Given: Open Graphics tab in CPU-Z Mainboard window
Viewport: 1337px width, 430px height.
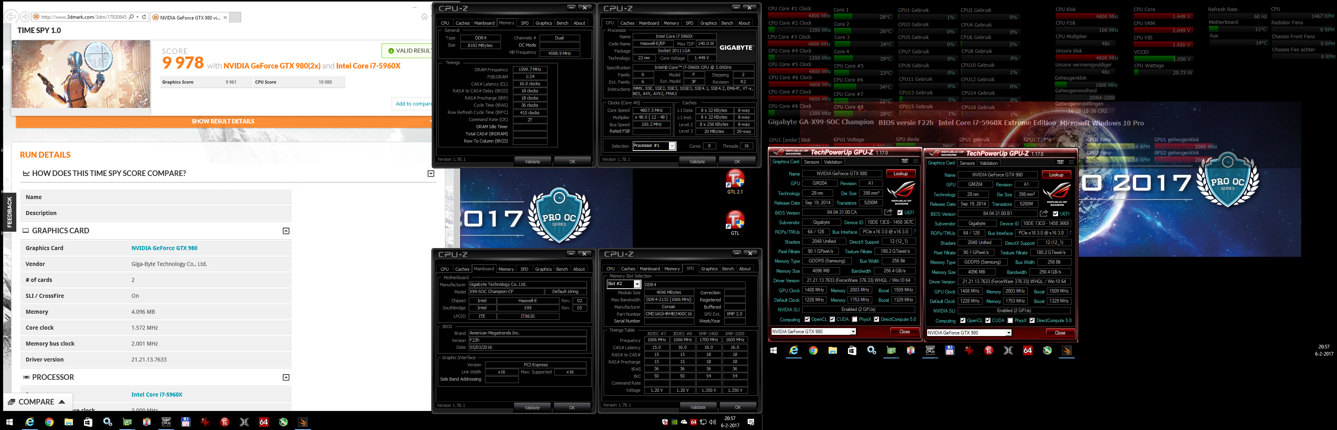Looking at the screenshot, I should point(543,269).
